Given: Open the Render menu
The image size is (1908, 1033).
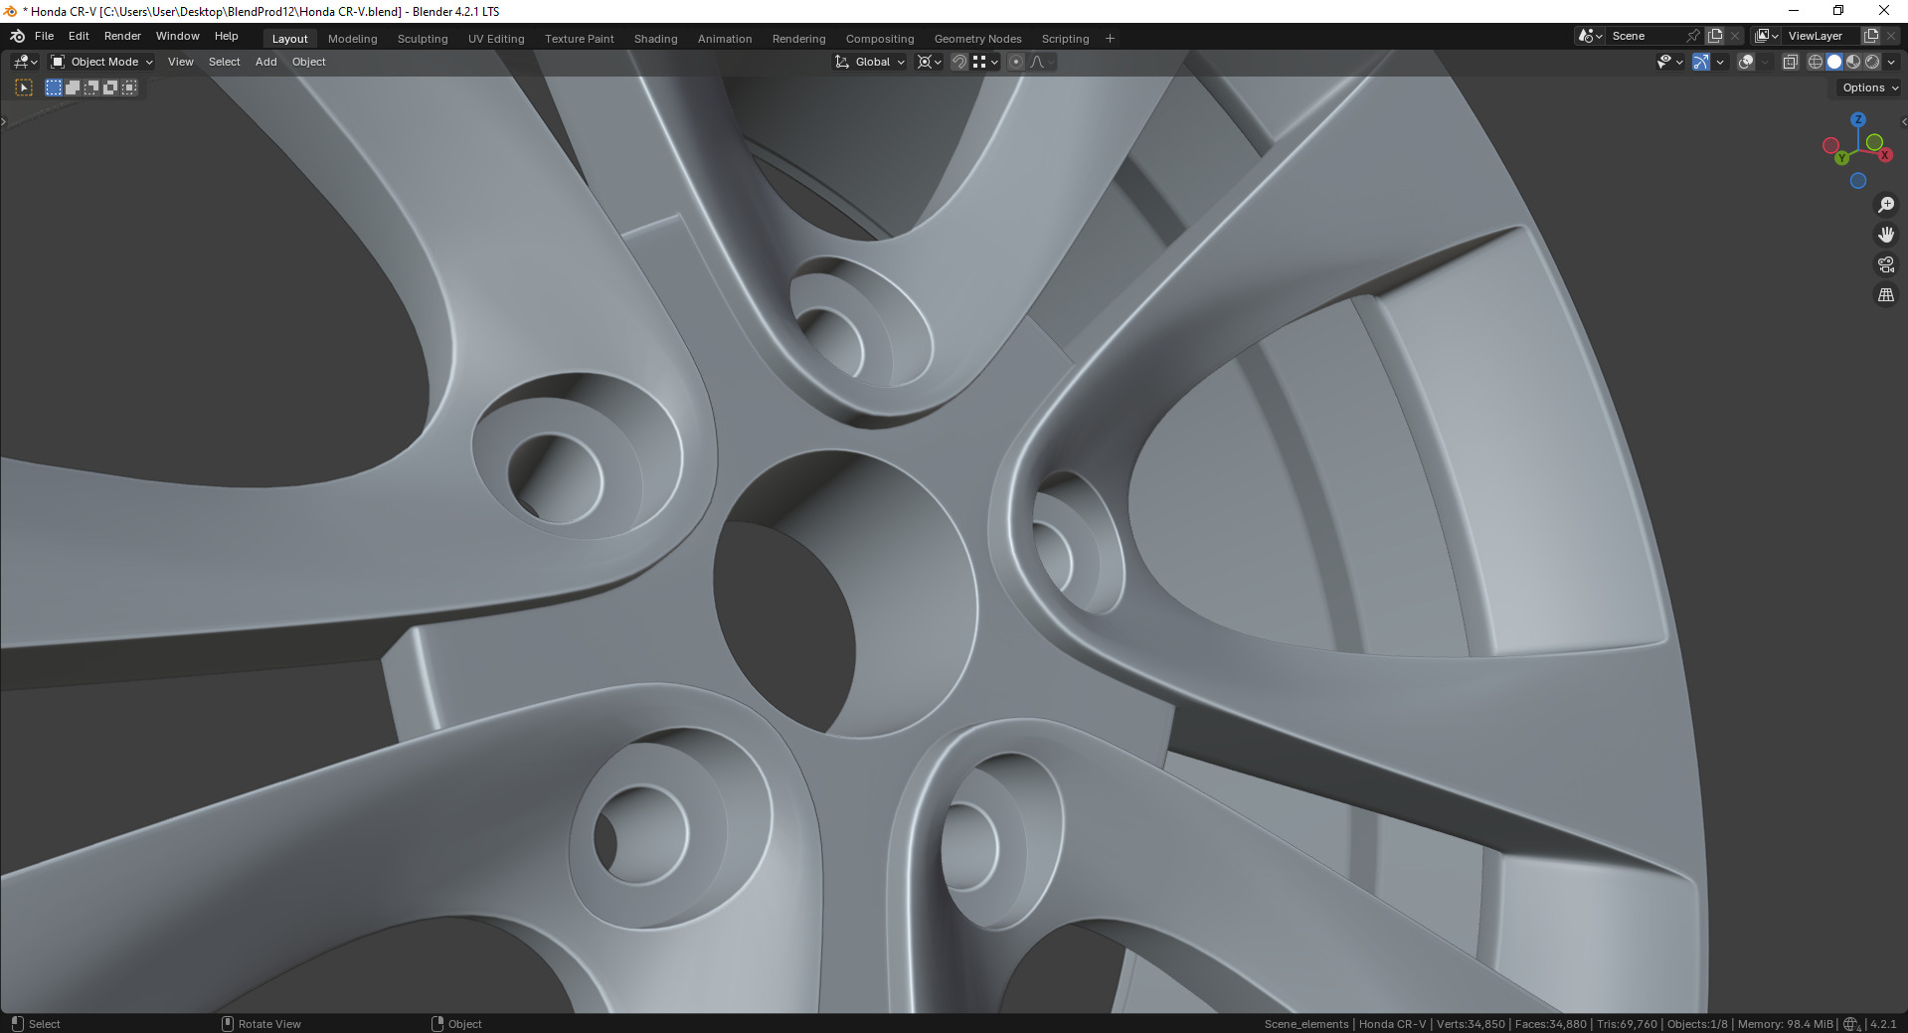Looking at the screenshot, I should (122, 36).
